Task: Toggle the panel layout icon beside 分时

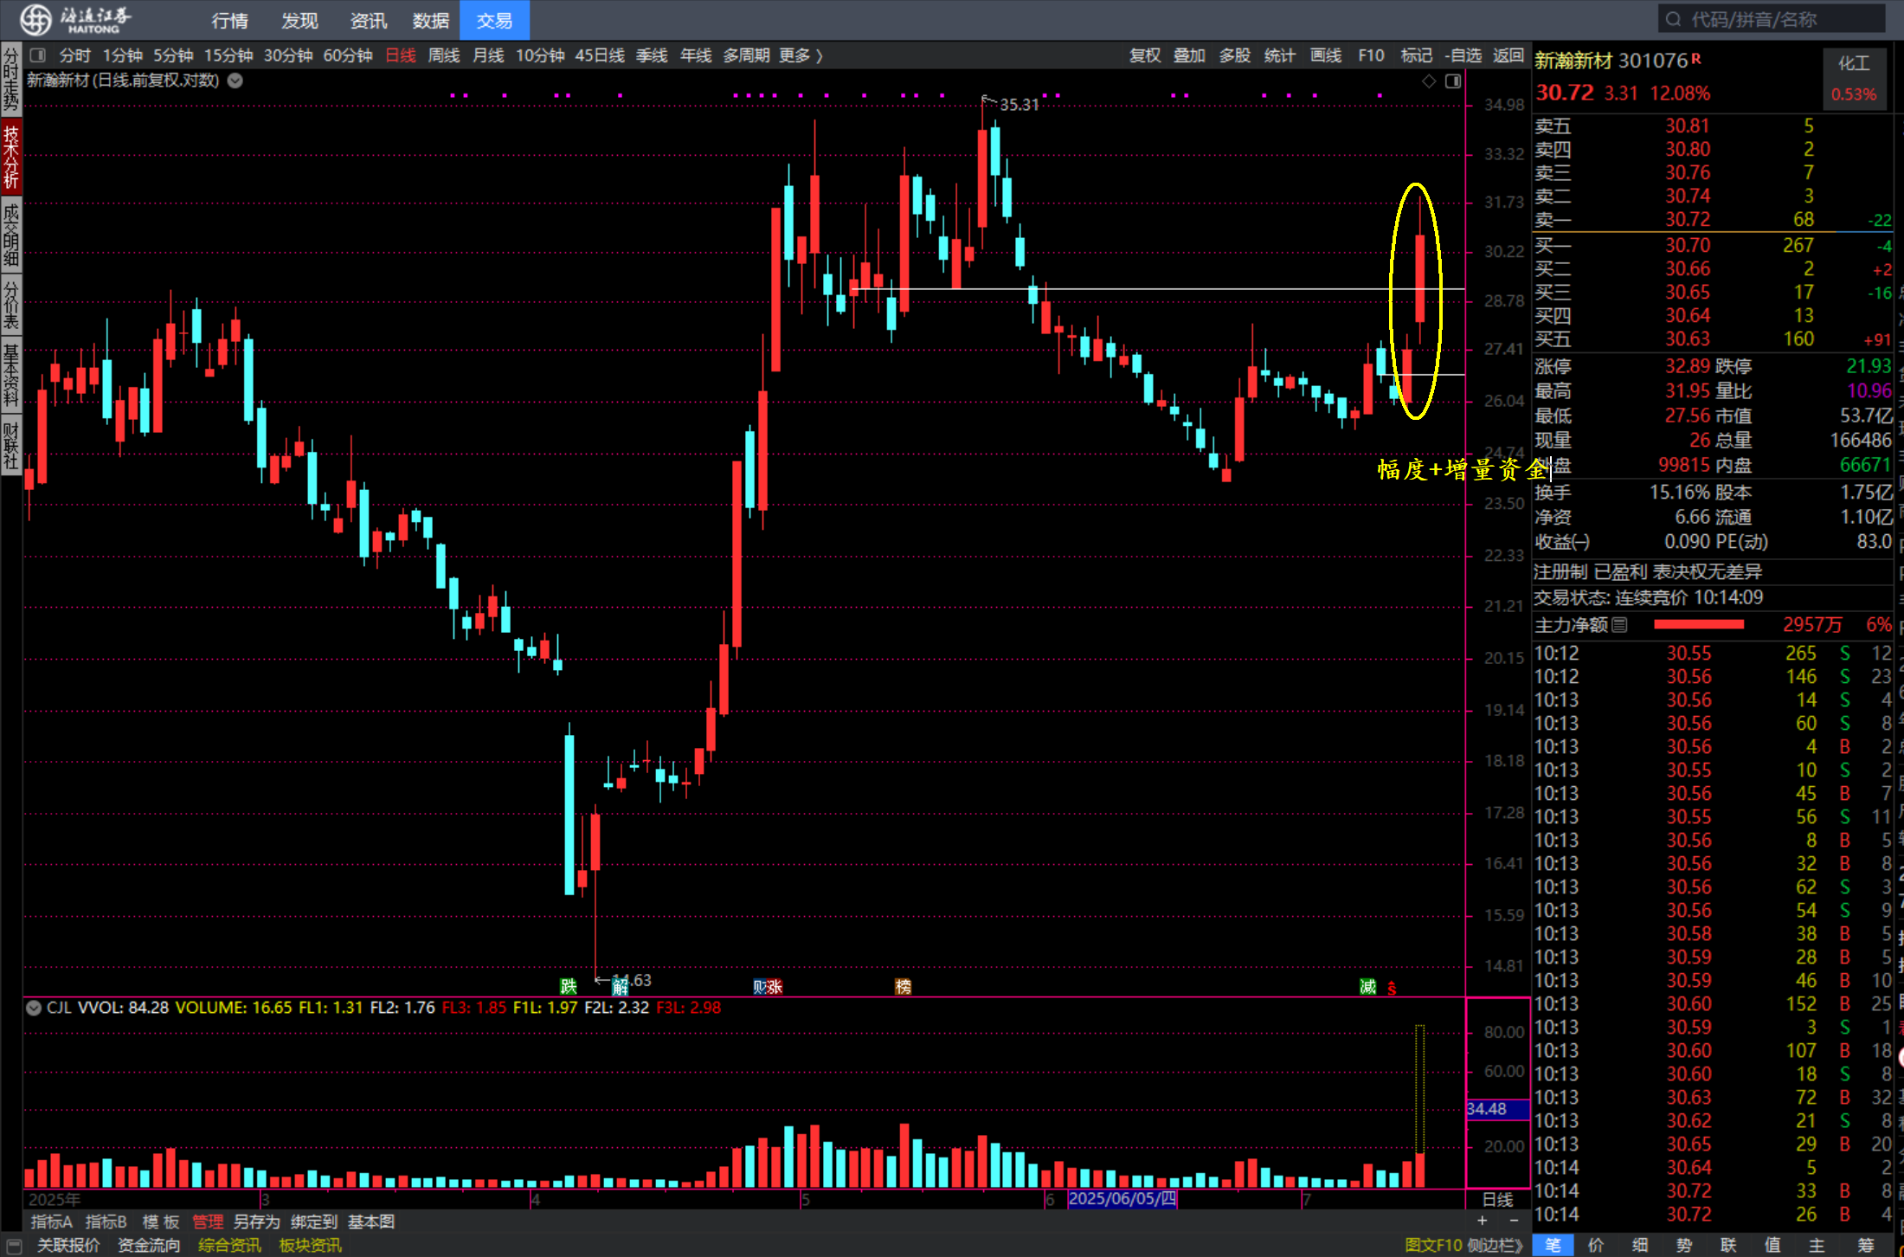Action: 37,55
